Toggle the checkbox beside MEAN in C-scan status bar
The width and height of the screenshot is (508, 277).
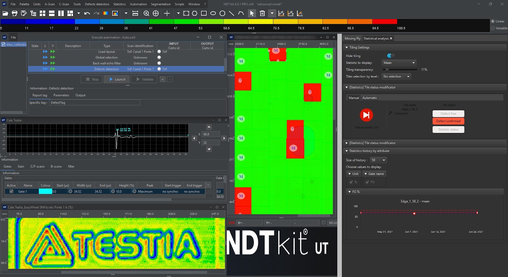point(324,223)
